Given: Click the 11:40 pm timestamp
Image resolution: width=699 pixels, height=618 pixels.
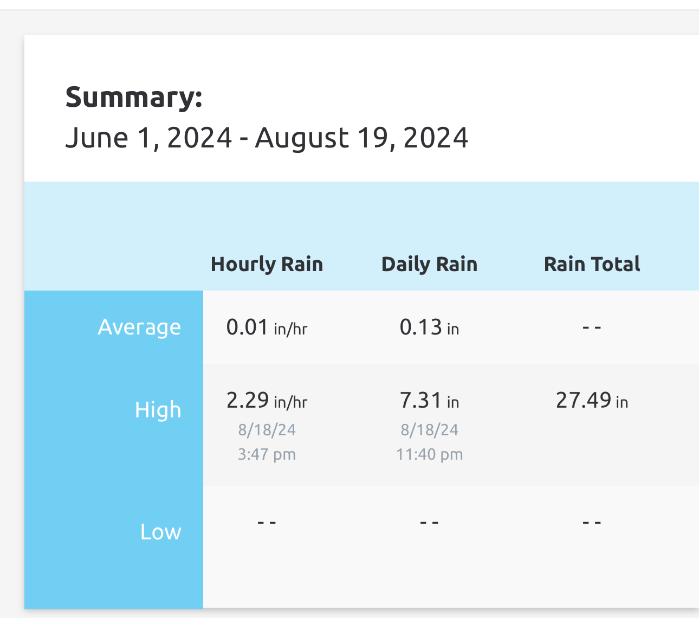Looking at the screenshot, I should click(429, 454).
